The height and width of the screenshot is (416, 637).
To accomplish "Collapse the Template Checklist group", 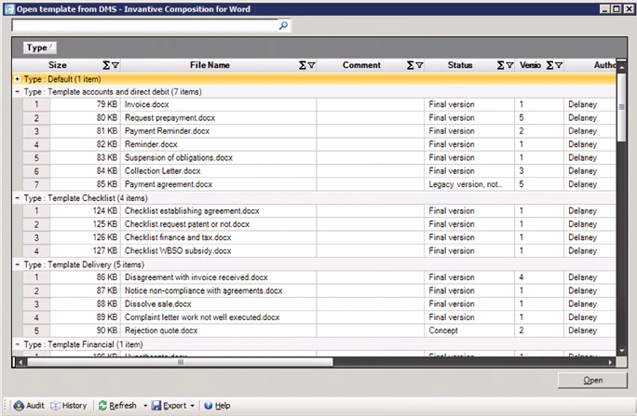I will pyautogui.click(x=17, y=198).
